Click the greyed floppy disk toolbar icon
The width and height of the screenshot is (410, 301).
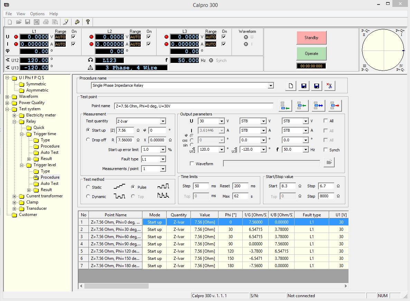point(28,22)
